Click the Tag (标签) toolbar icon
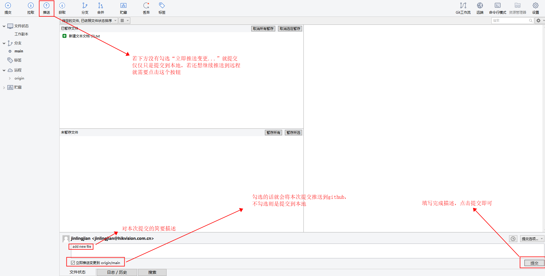Image resolution: width=545 pixels, height=276 pixels. point(162,8)
